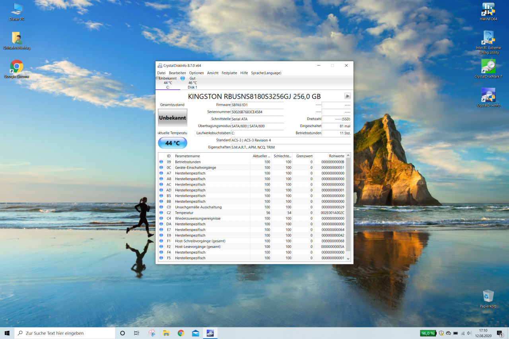The height and width of the screenshot is (339, 509).
Task: Click the ID column header
Action: [169, 156]
